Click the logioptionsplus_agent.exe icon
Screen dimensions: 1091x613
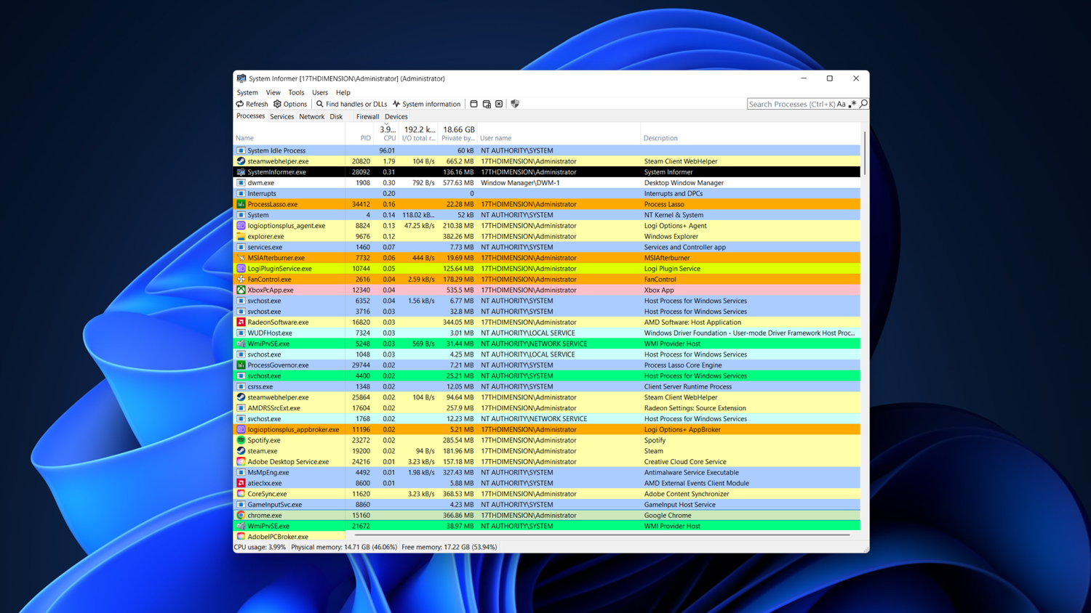point(241,226)
